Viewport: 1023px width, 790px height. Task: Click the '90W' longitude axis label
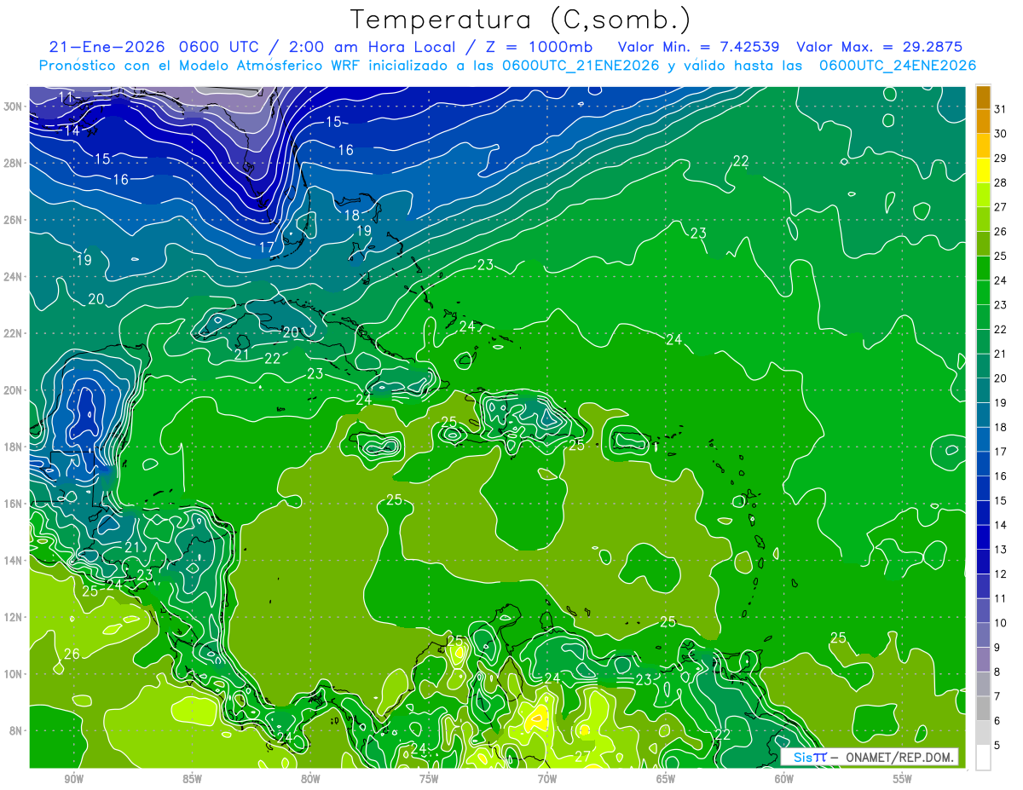[x=73, y=780]
